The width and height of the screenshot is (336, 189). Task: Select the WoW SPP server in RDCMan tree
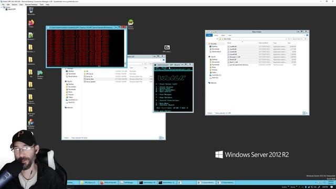point(10,9)
